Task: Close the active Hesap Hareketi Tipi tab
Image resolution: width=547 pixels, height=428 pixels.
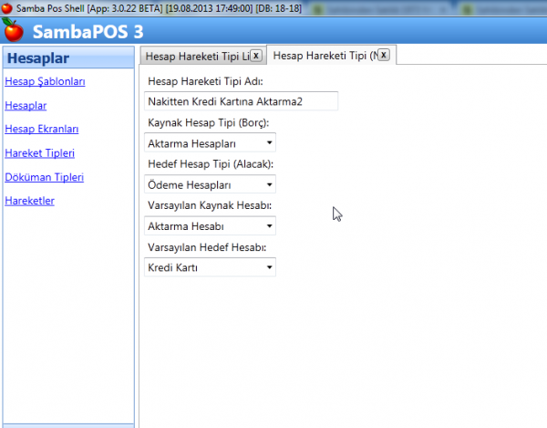Action: pos(383,56)
